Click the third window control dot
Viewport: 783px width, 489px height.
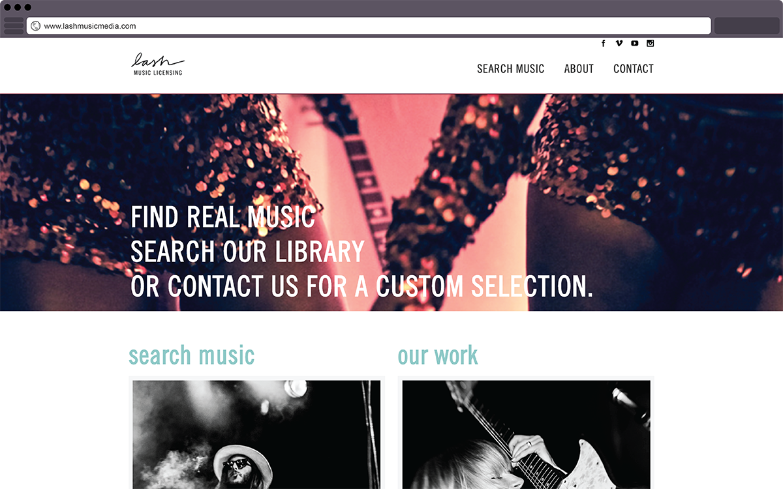28,7
